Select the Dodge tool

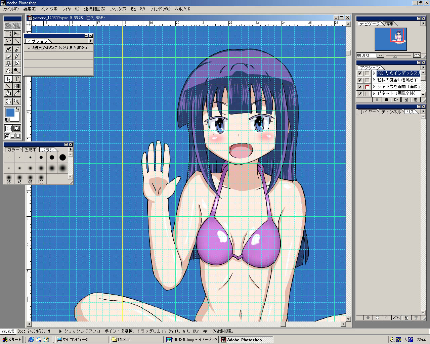click(16, 71)
